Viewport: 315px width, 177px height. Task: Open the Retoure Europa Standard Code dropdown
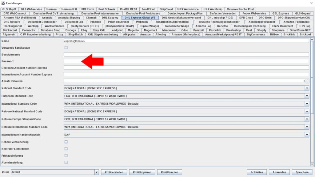(x=307, y=119)
